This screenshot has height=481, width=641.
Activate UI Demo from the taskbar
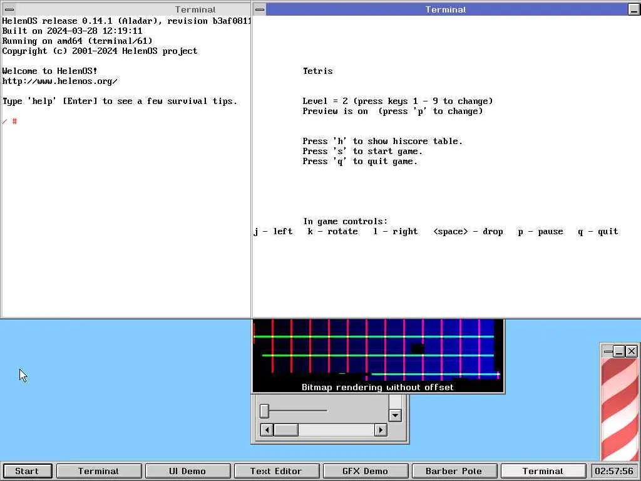pos(187,471)
